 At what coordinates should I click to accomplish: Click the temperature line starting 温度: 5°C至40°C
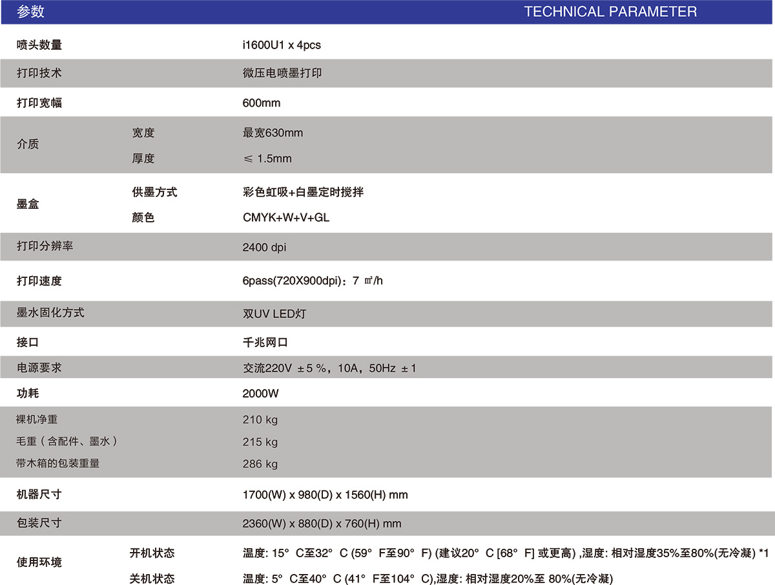coord(428,579)
